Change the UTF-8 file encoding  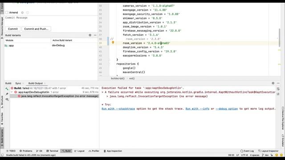click(244, 155)
